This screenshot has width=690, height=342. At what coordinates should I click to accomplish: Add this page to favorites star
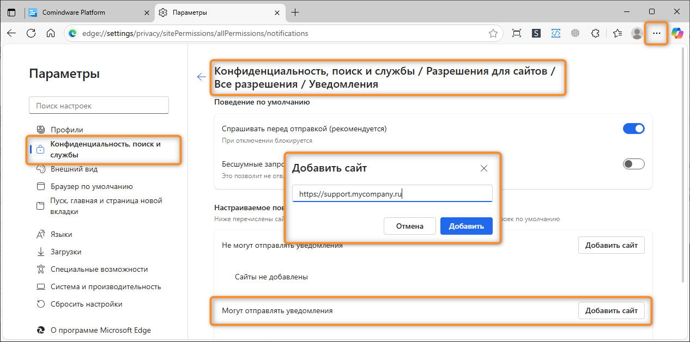[x=493, y=33]
